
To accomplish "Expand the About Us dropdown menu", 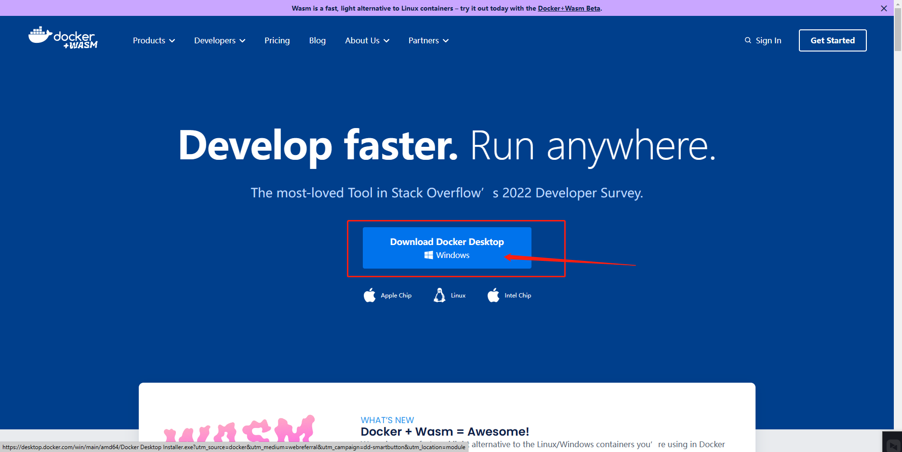I will coord(367,40).
